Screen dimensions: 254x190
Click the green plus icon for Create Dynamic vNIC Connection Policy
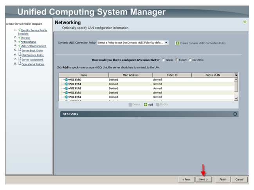point(177,43)
